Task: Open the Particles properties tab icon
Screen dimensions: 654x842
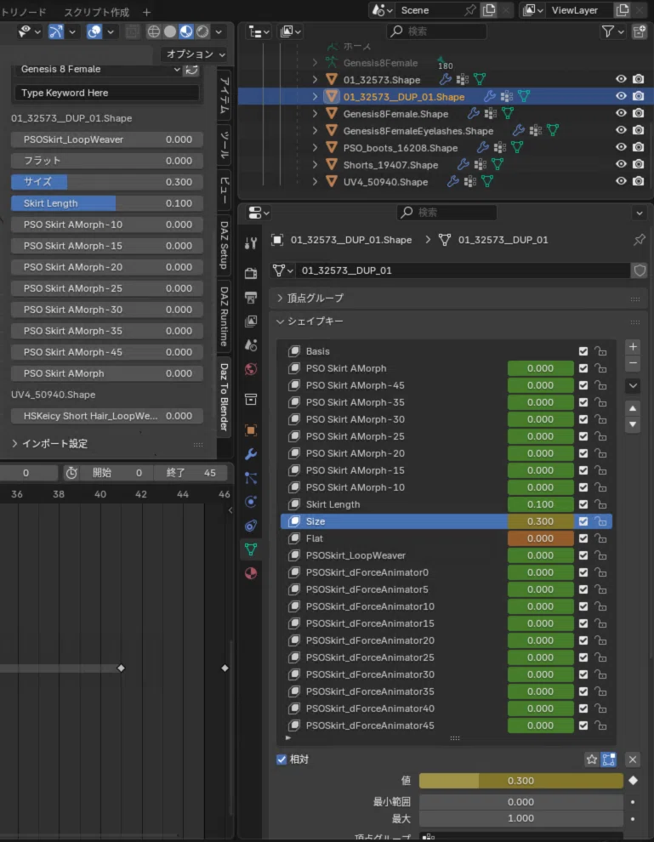Action: 251,478
